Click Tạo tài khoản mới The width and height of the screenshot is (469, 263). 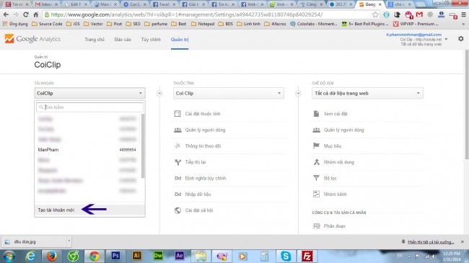tap(56, 210)
